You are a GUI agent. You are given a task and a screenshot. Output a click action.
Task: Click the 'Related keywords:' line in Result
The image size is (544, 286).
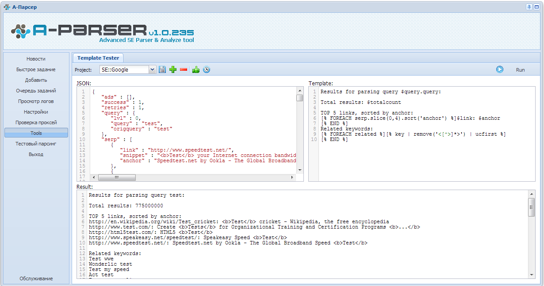115,254
